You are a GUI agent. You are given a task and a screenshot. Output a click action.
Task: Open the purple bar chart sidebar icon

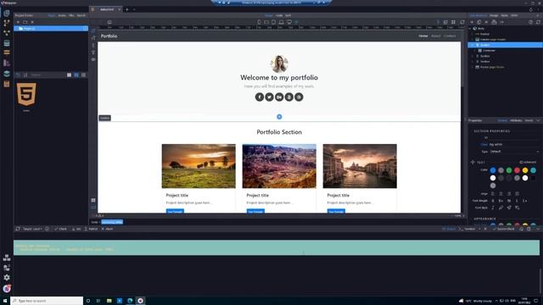pyautogui.click(x=7, y=63)
